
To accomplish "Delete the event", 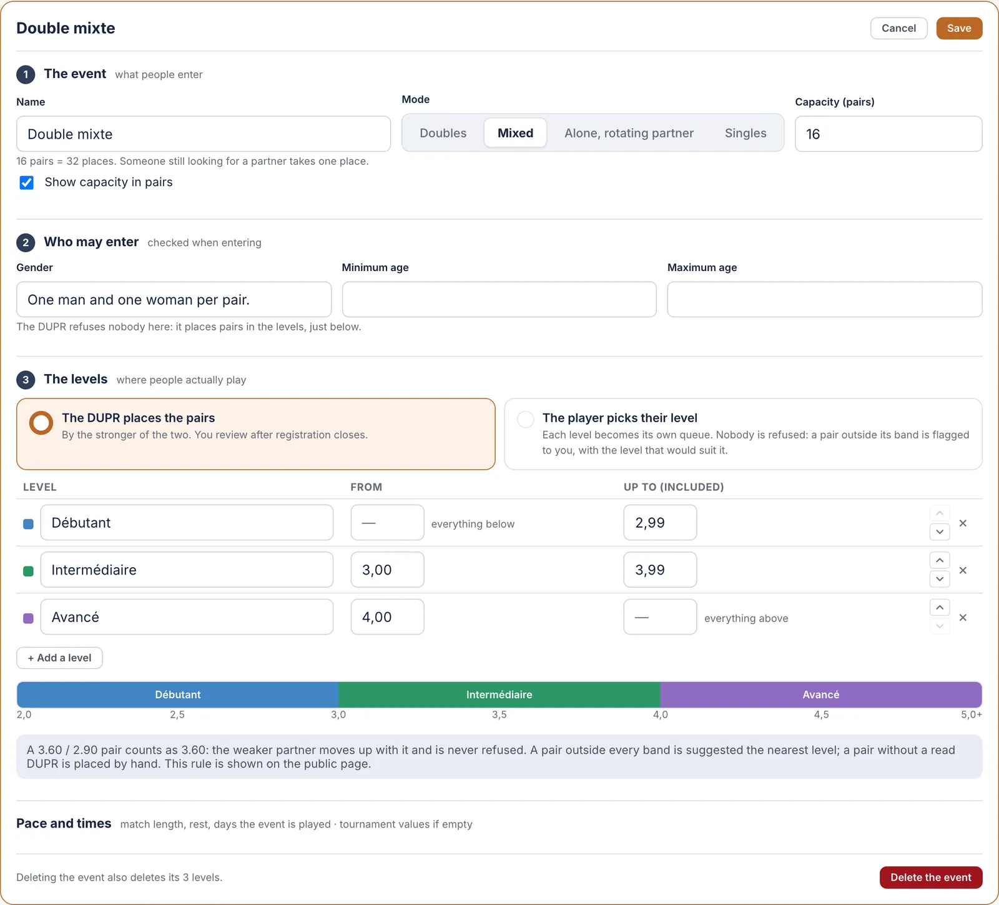I will click(x=931, y=878).
